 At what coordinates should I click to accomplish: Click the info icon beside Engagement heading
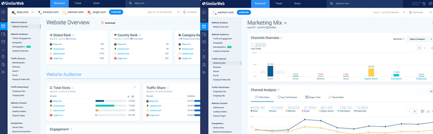click(71, 129)
